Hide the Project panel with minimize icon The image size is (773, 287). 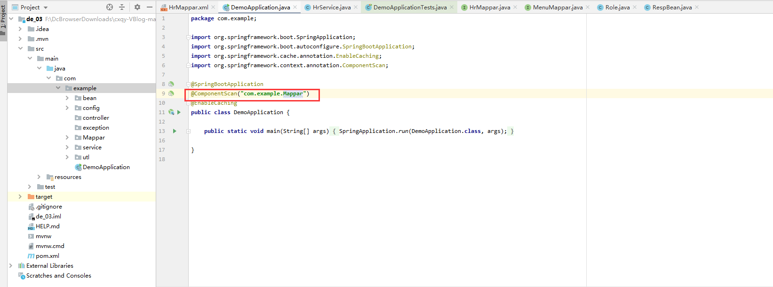150,7
